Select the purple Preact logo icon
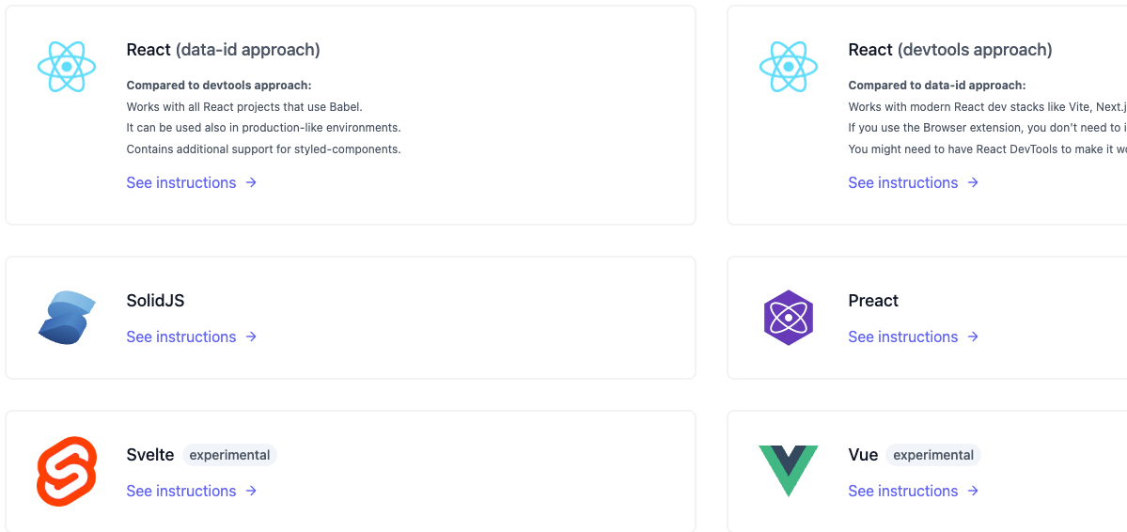This screenshot has height=532, width=1127. [789, 318]
